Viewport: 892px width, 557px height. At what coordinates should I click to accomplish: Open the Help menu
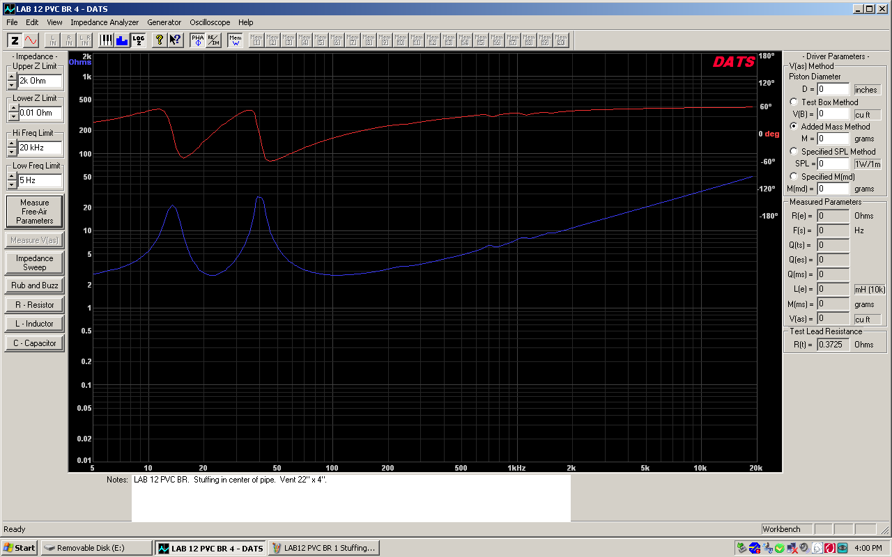pyautogui.click(x=245, y=22)
